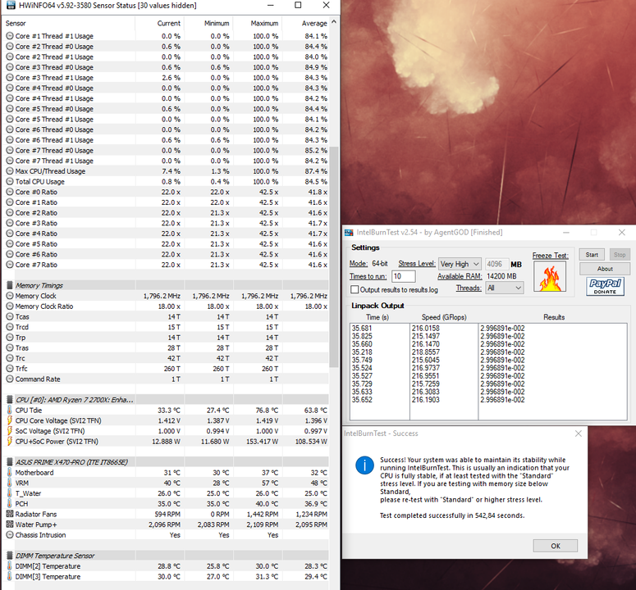636x590 pixels.
Task: Sort by the Sensor column header
Action: click(69, 24)
